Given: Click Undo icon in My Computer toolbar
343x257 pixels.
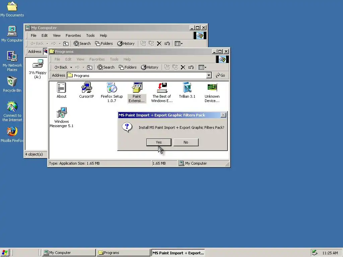Looking at the screenshot, I should pos(167,44).
